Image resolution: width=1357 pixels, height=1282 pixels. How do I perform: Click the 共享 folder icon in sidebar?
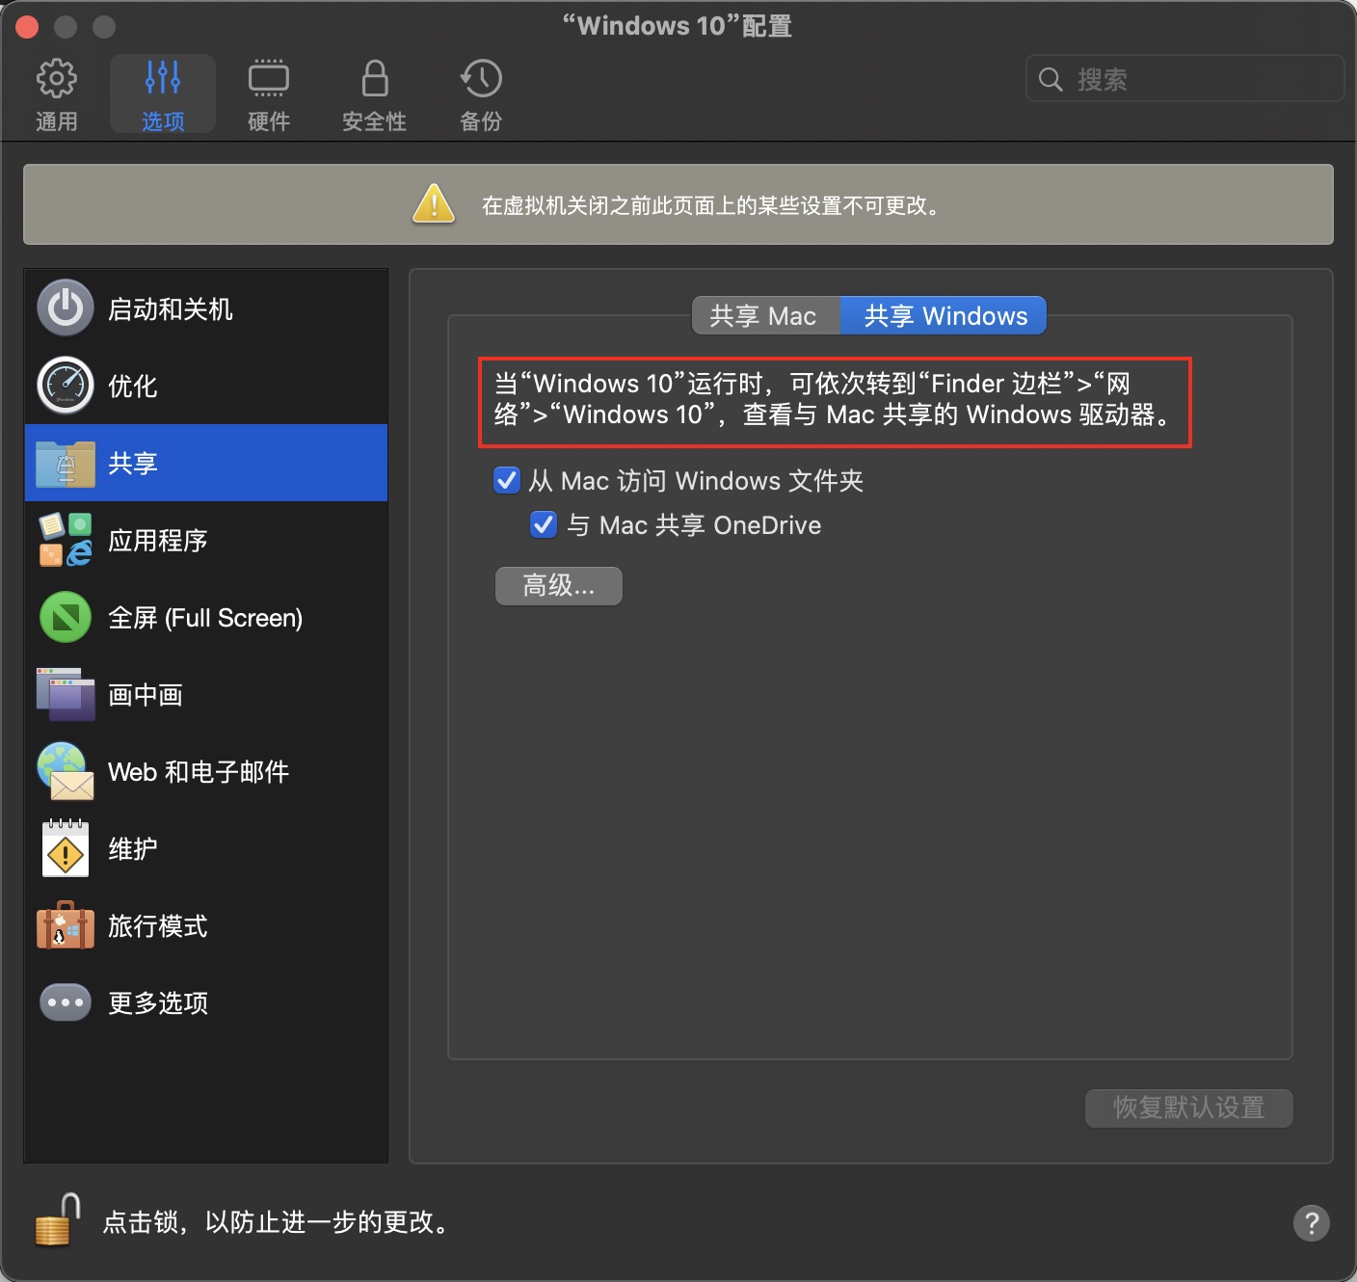coord(66,464)
